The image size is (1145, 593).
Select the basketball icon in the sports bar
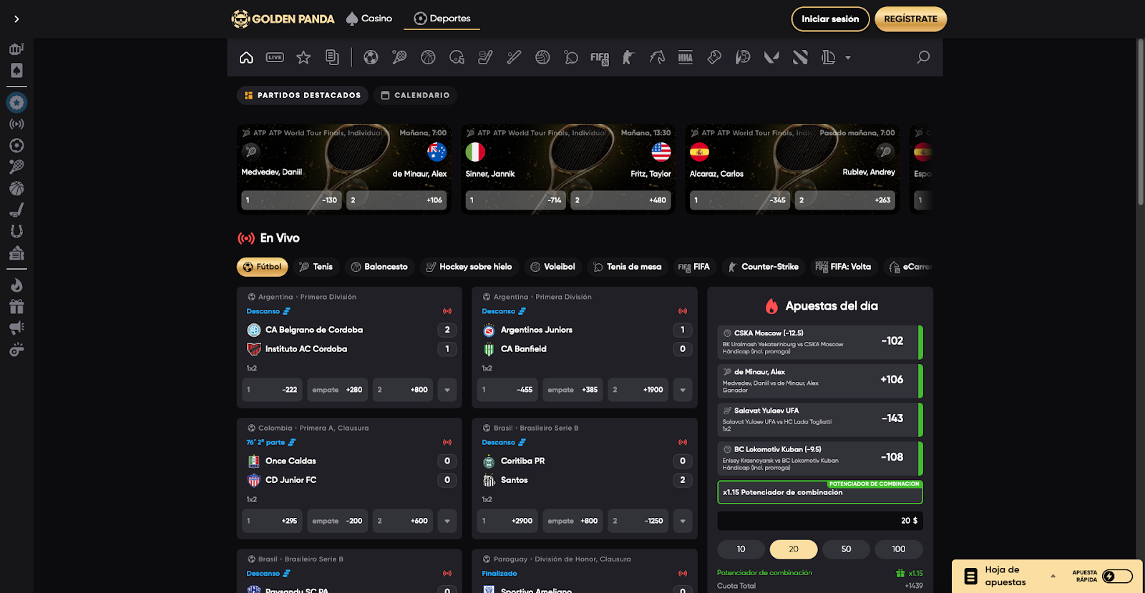click(428, 57)
